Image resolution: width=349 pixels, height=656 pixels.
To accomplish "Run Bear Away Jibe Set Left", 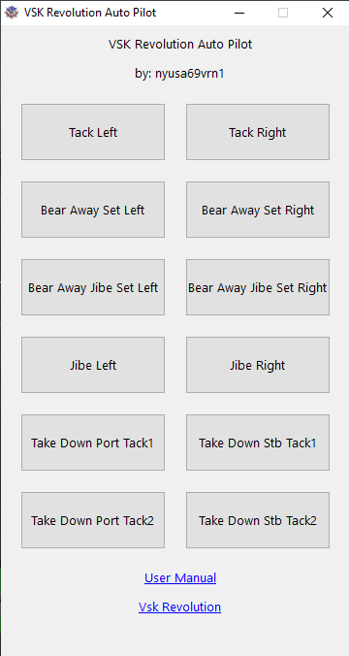I will (x=93, y=287).
